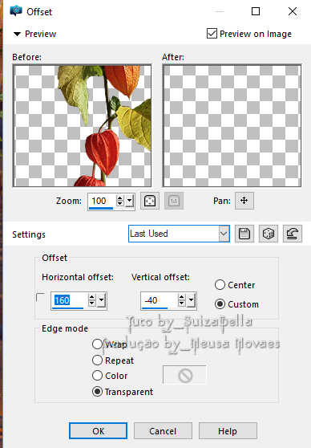Image resolution: width=311 pixels, height=448 pixels.
Task: Toggle the Preview on Image checkbox
Action: [x=212, y=34]
